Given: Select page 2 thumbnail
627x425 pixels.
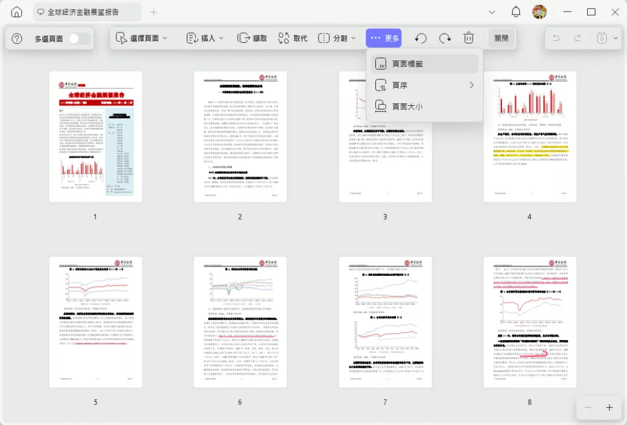Looking at the screenshot, I should pyautogui.click(x=240, y=136).
